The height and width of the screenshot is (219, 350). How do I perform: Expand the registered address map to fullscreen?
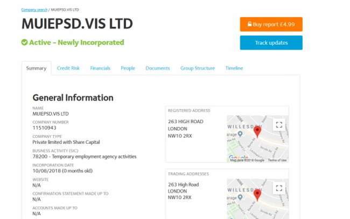point(279,125)
